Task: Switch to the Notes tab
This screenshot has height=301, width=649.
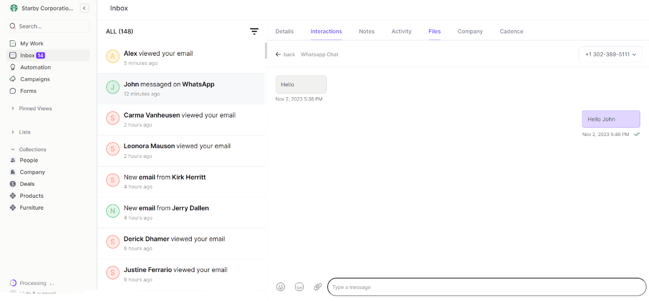Action: pos(367,32)
